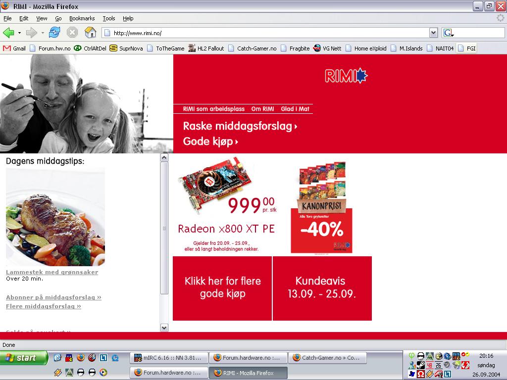Click the frame scrollbar down arrow

[164, 328]
